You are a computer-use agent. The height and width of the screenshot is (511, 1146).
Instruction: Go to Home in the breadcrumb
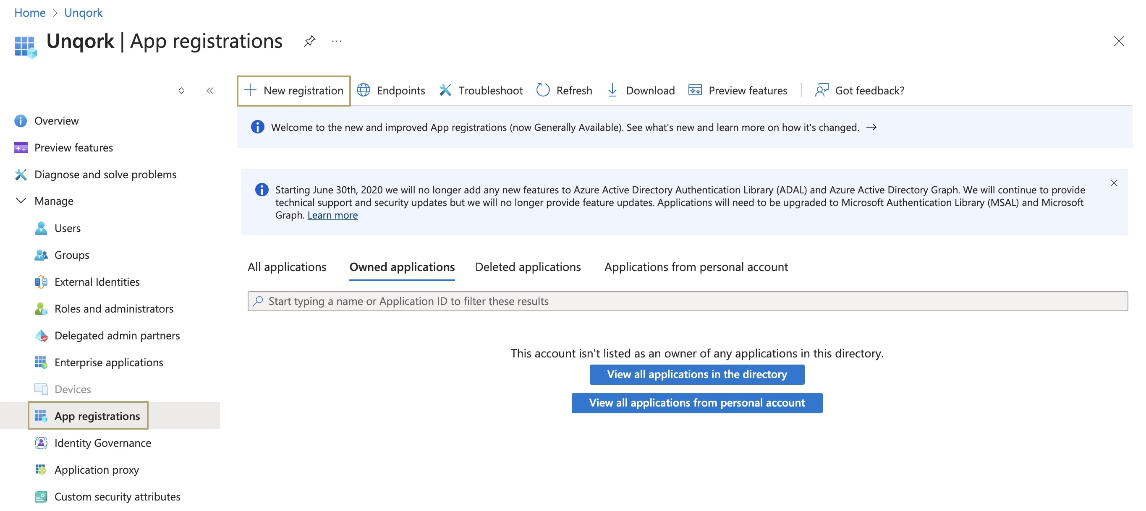click(x=30, y=13)
